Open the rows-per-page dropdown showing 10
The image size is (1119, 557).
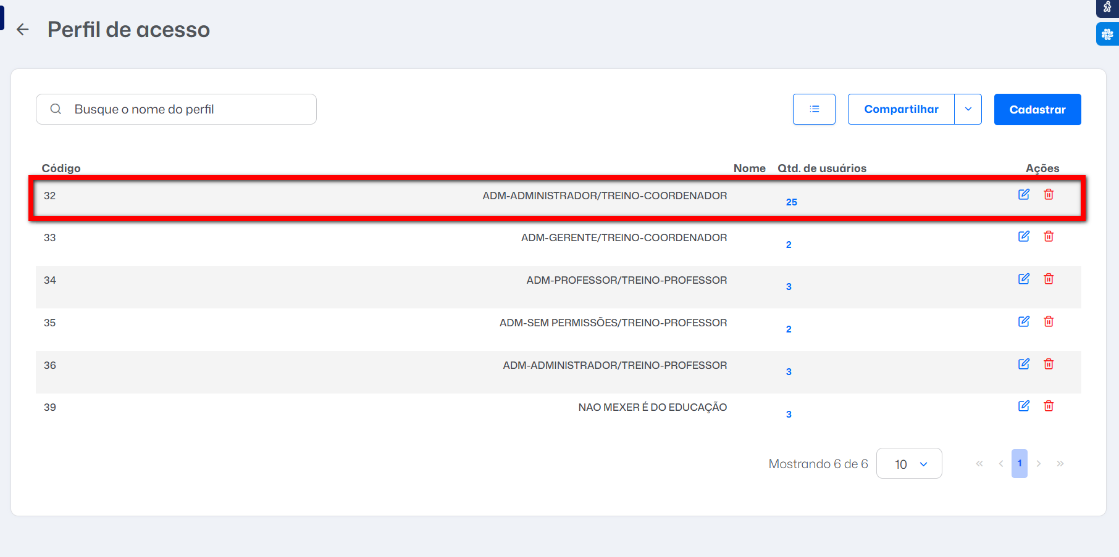point(909,464)
